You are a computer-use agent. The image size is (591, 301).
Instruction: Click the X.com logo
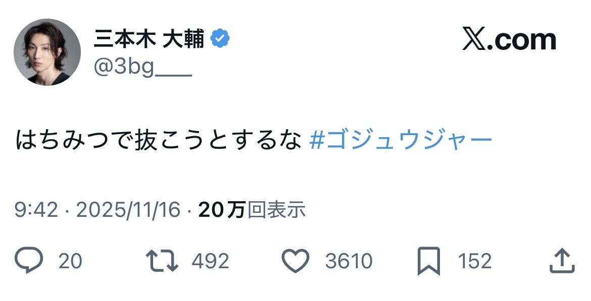point(509,40)
